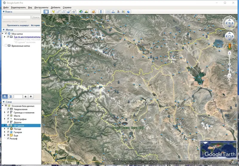The image size is (239, 166).
Task: Uncheck the Дороги layer checkbox
Action: pyautogui.click(x=8, y=122)
